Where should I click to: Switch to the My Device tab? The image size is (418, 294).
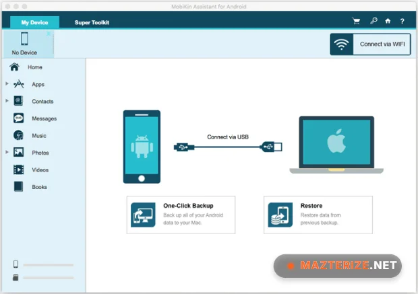pyautogui.click(x=34, y=22)
